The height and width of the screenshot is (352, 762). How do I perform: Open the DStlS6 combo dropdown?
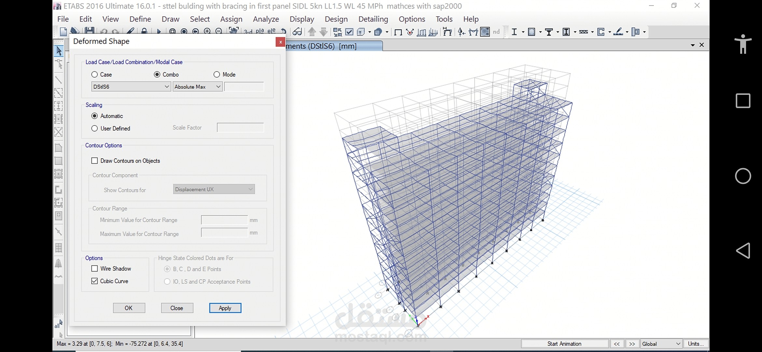pos(131,87)
